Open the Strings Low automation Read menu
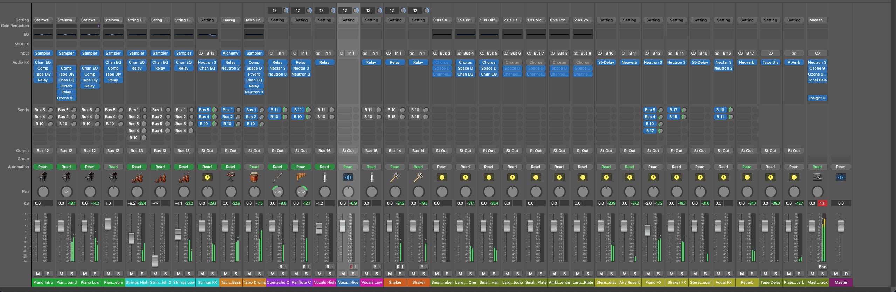The image size is (896, 292). (x=184, y=167)
